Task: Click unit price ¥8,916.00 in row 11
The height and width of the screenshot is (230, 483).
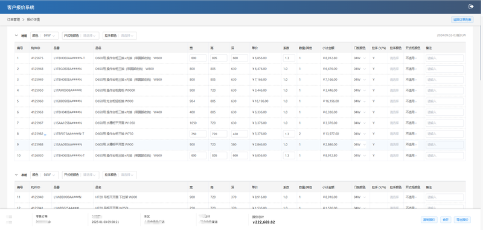Action: (260, 197)
